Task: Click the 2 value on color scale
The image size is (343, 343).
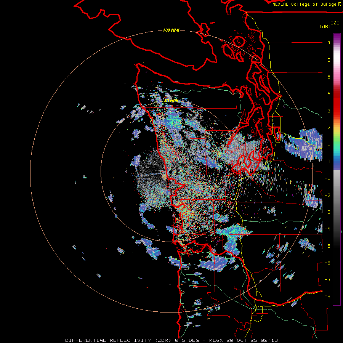Action: [x=329, y=128]
